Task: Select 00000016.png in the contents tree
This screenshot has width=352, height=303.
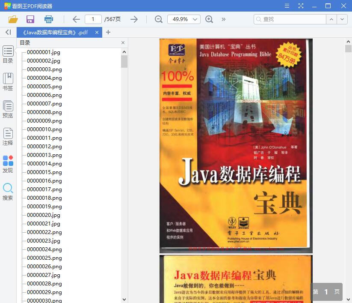Action: (44, 180)
